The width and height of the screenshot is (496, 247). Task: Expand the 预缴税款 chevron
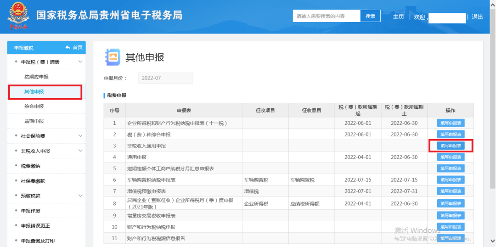click(80, 196)
